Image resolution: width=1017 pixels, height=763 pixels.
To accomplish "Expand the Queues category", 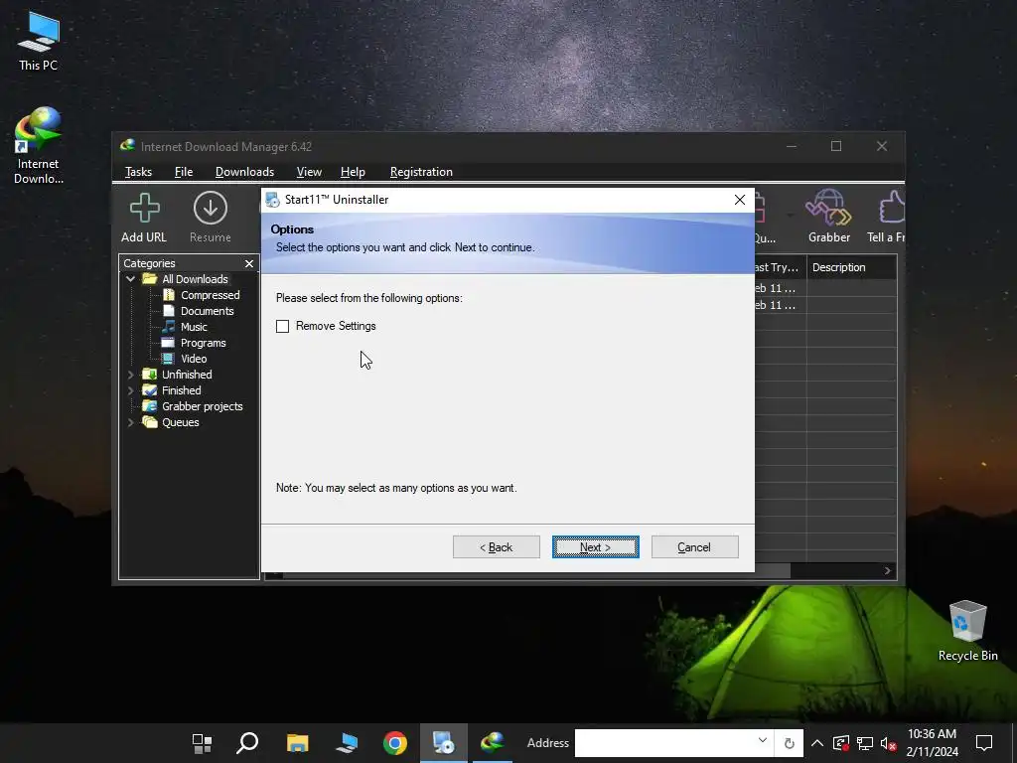I will (130, 422).
